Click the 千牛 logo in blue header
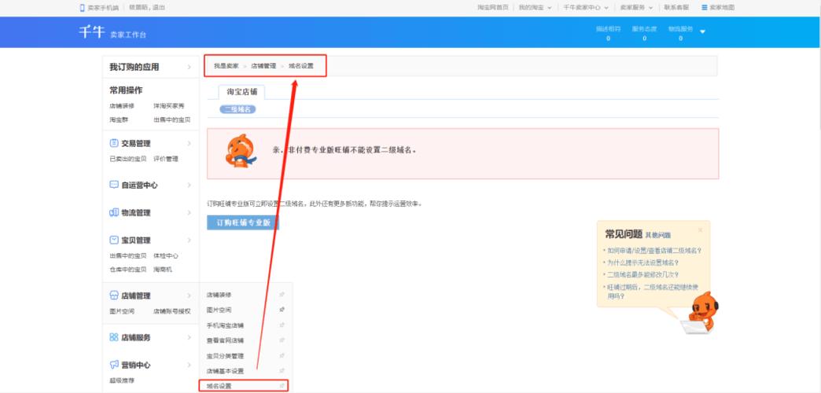 [x=92, y=31]
